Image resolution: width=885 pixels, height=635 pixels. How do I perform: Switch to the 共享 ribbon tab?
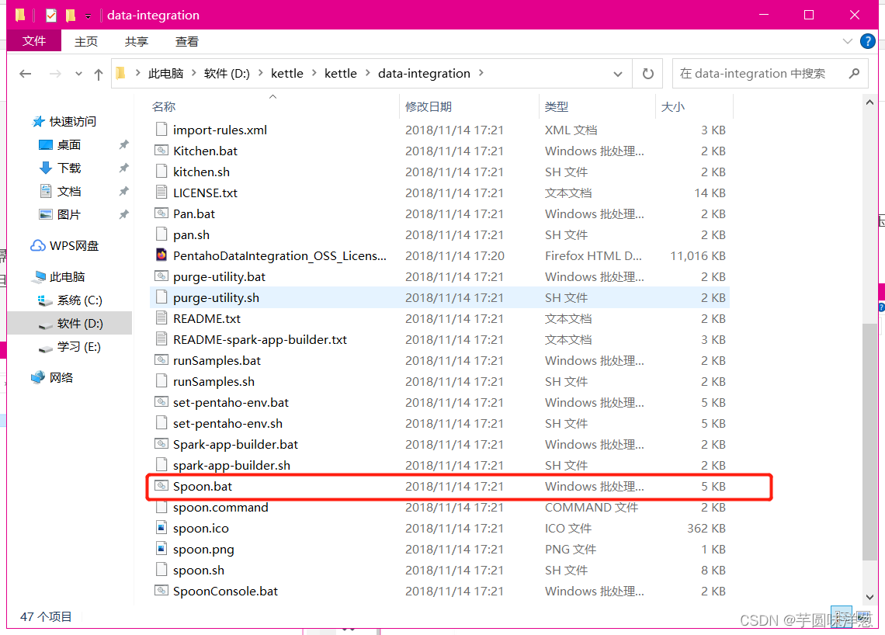click(x=137, y=41)
